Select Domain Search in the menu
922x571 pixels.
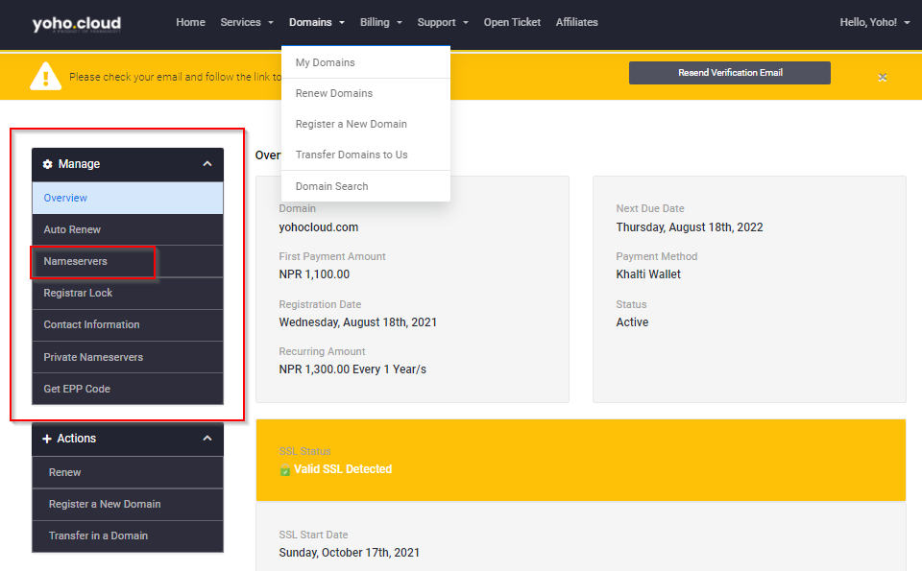click(x=331, y=186)
